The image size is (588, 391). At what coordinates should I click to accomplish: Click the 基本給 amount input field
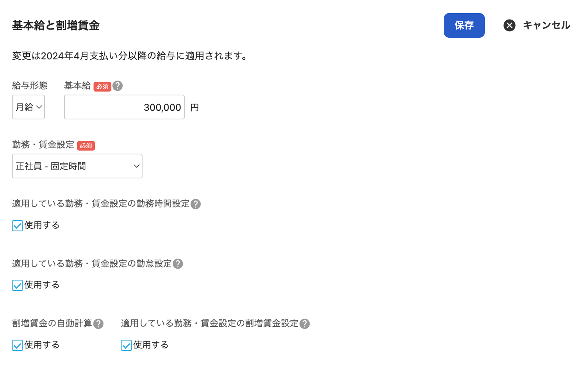coord(124,107)
